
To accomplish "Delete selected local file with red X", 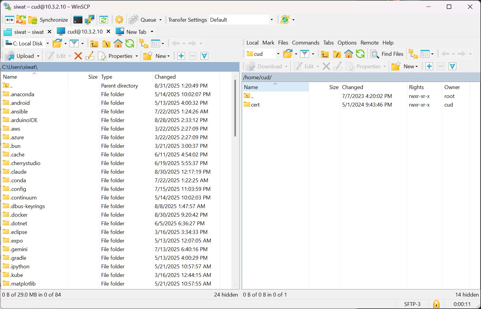I will pyautogui.click(x=78, y=56).
